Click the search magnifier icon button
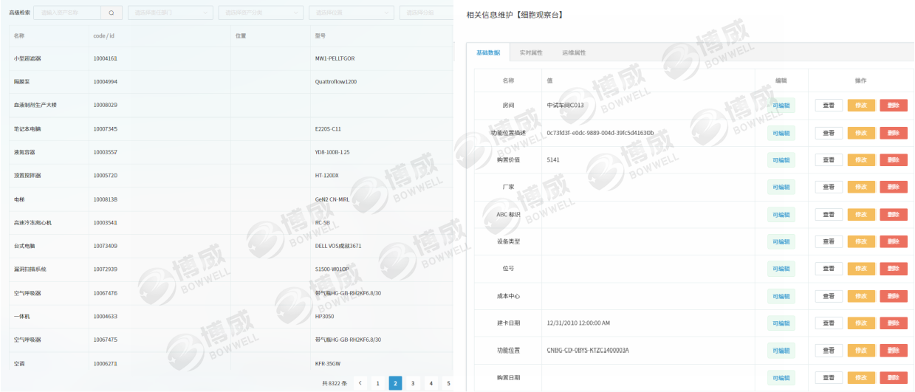 pos(111,13)
